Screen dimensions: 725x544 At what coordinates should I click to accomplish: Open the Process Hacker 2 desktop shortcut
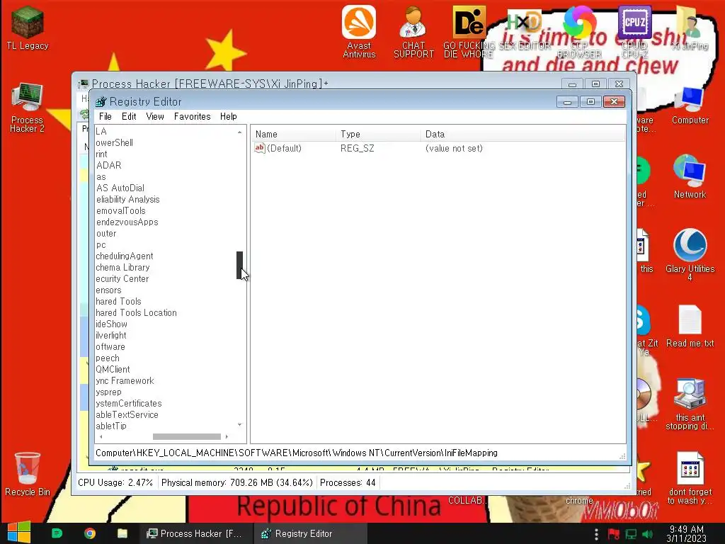pos(27,108)
